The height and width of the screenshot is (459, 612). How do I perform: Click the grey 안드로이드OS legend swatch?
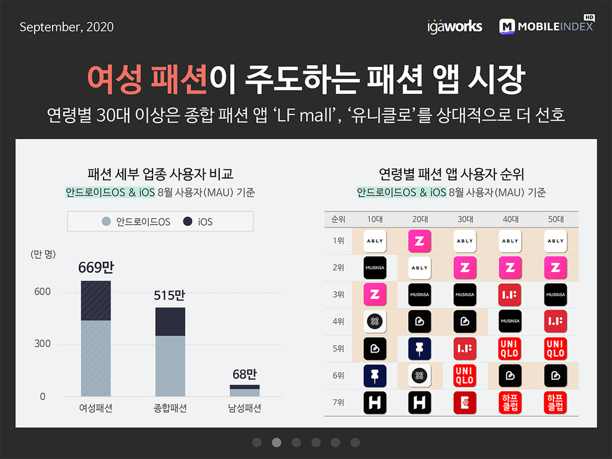pos(106,221)
